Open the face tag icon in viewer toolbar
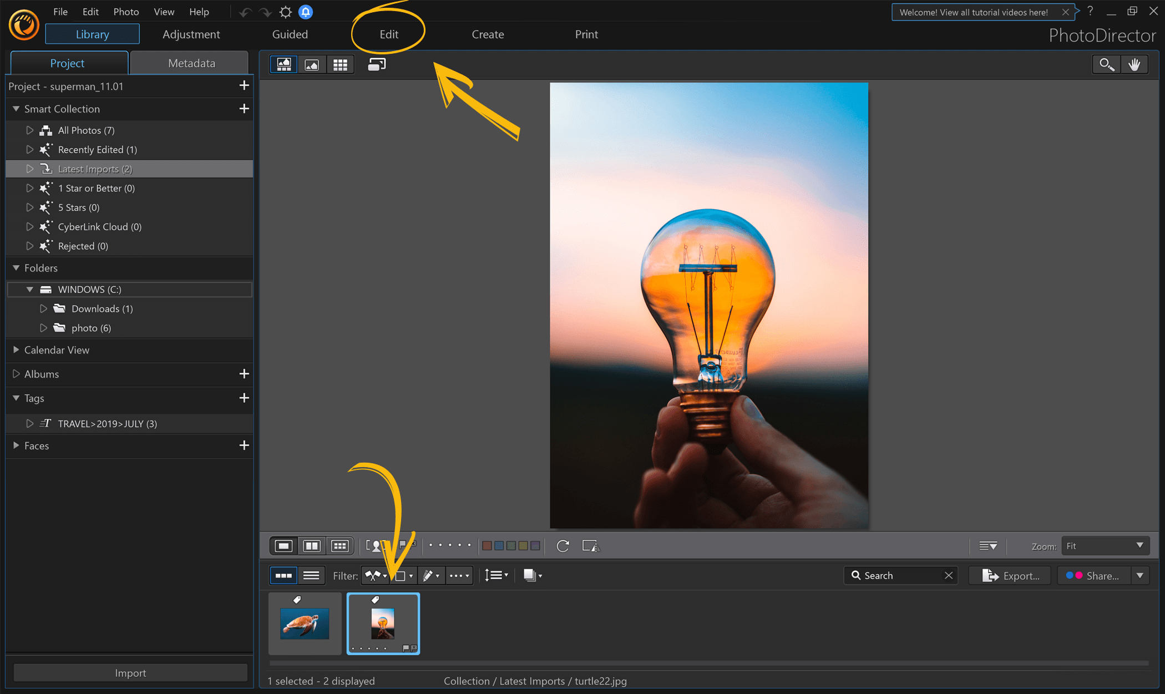This screenshot has width=1165, height=694. (374, 545)
